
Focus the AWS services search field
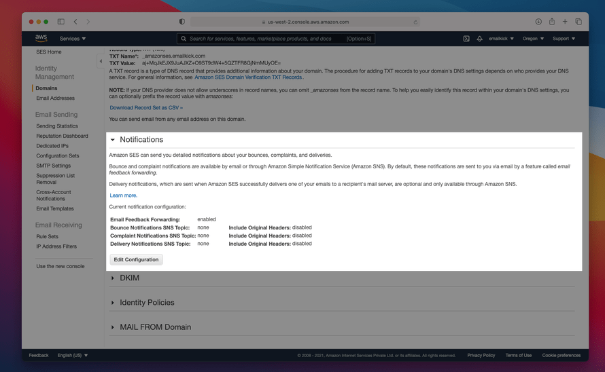click(276, 39)
